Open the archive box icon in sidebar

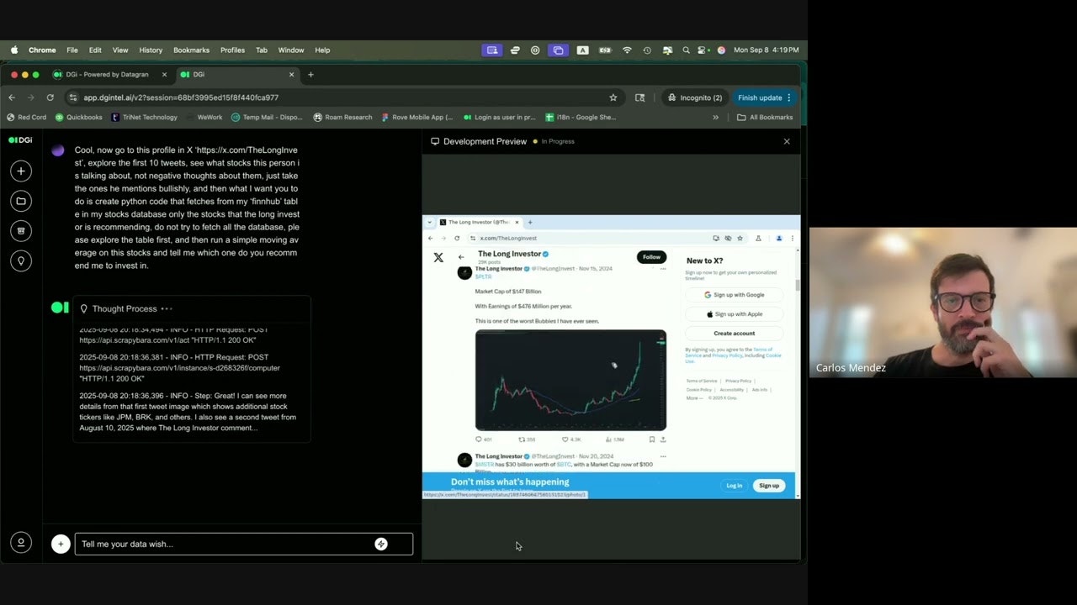21,230
